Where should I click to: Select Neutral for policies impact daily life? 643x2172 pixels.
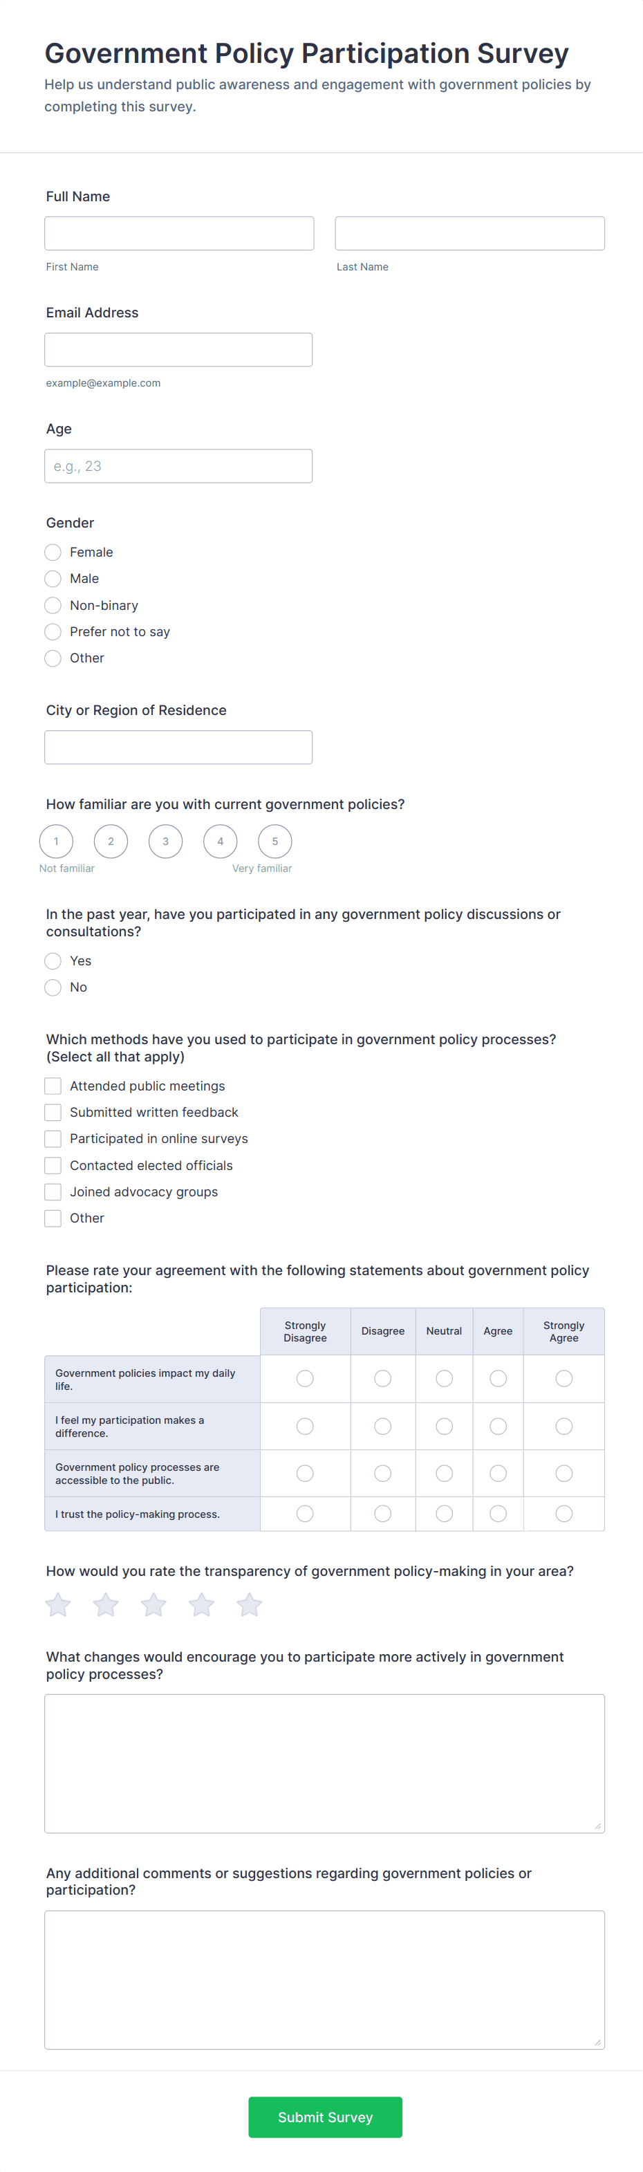pyautogui.click(x=444, y=1379)
